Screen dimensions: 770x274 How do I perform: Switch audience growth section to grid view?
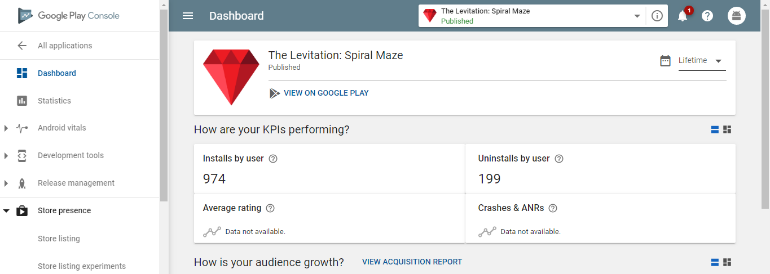[727, 262]
